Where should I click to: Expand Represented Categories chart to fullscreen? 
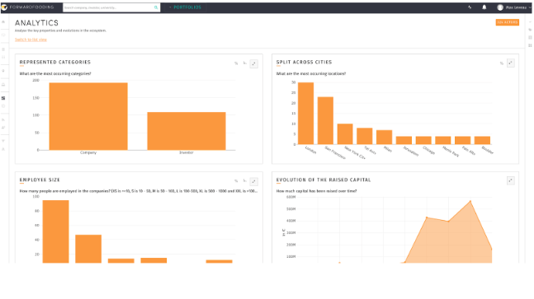[253, 63]
